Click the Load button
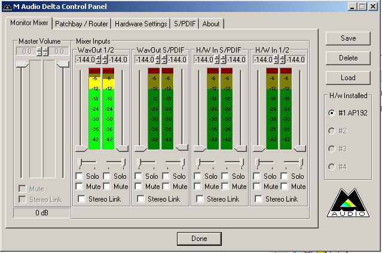 tap(348, 78)
